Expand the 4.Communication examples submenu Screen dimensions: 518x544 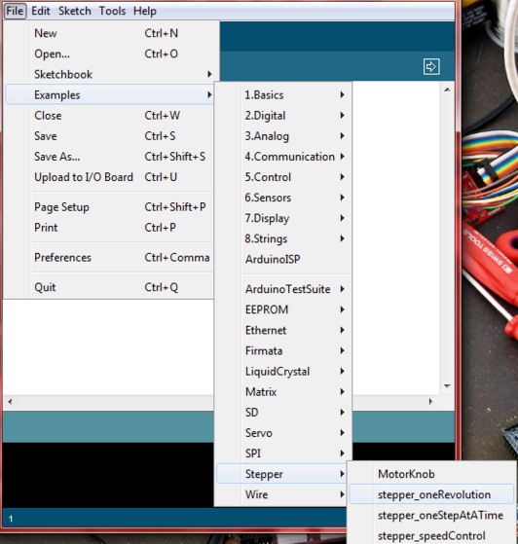(x=283, y=157)
